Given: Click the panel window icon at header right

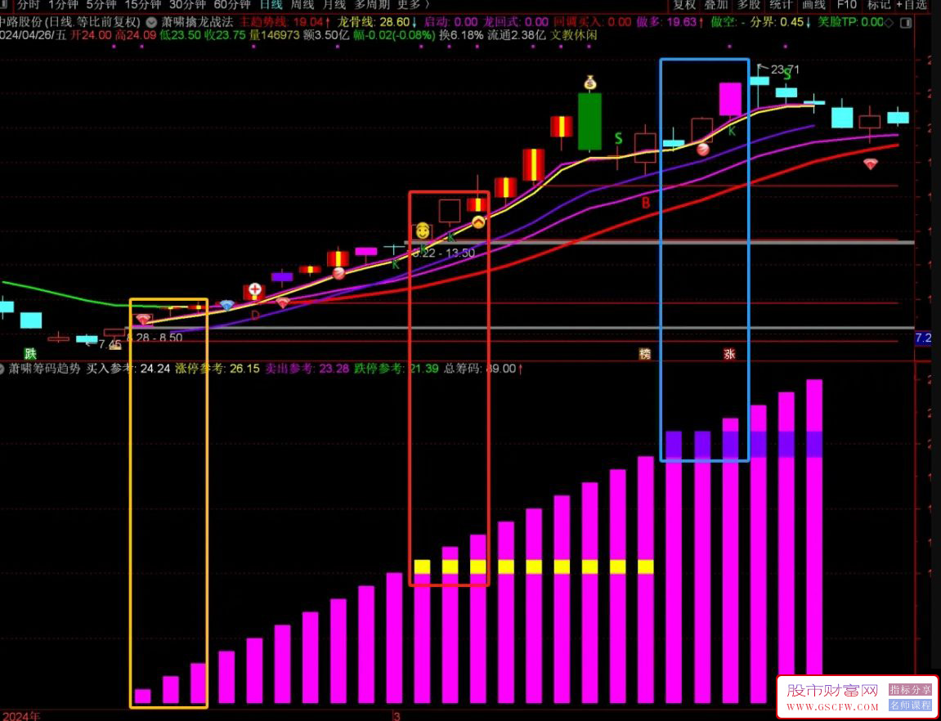Looking at the screenshot, I should pyautogui.click(x=906, y=23).
